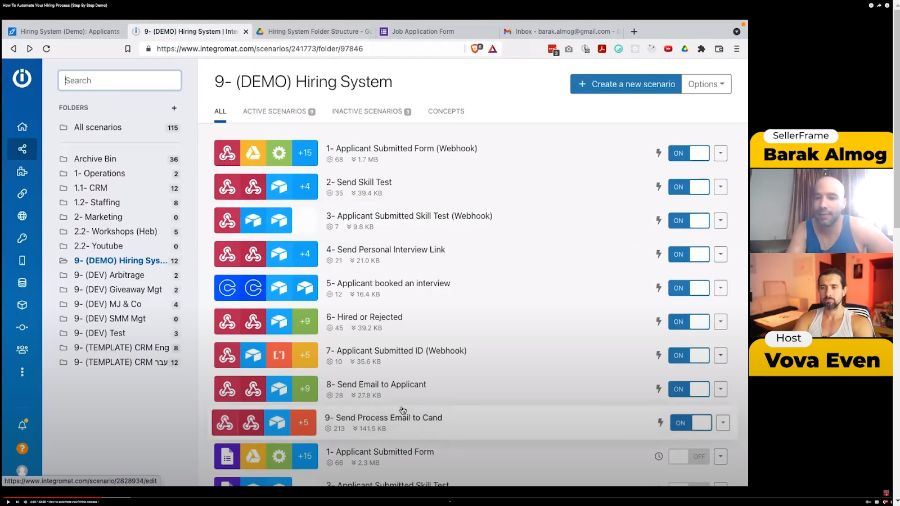Open the More three-dots sidebar icon
The image size is (900, 506).
(x=22, y=372)
